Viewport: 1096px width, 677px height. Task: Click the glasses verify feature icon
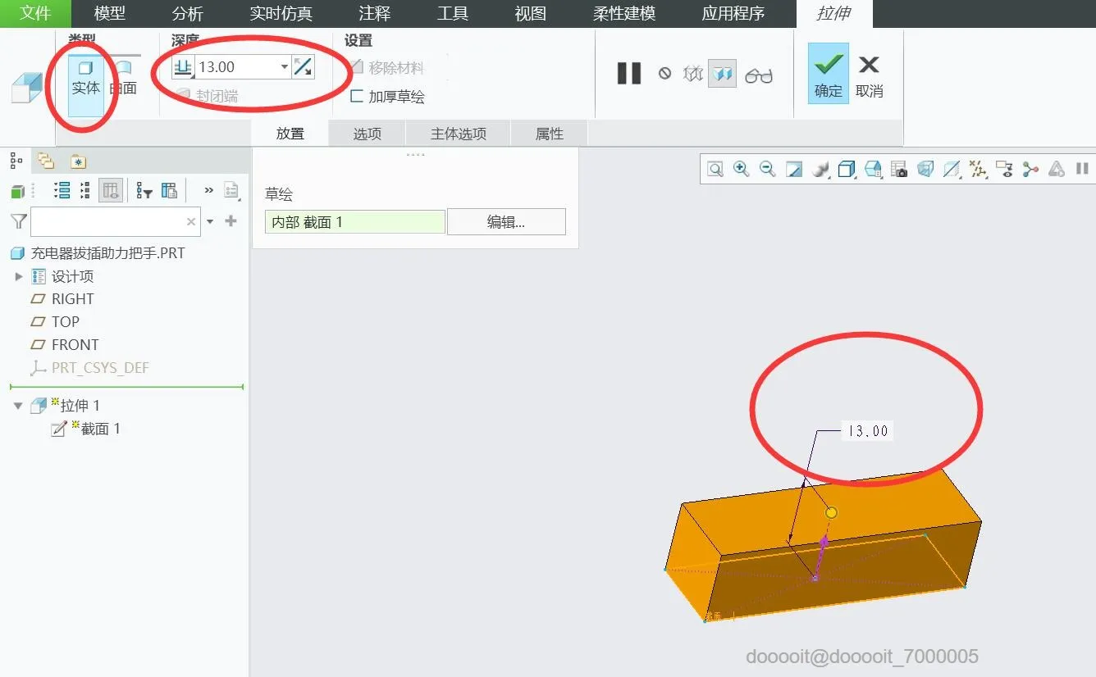click(x=759, y=76)
